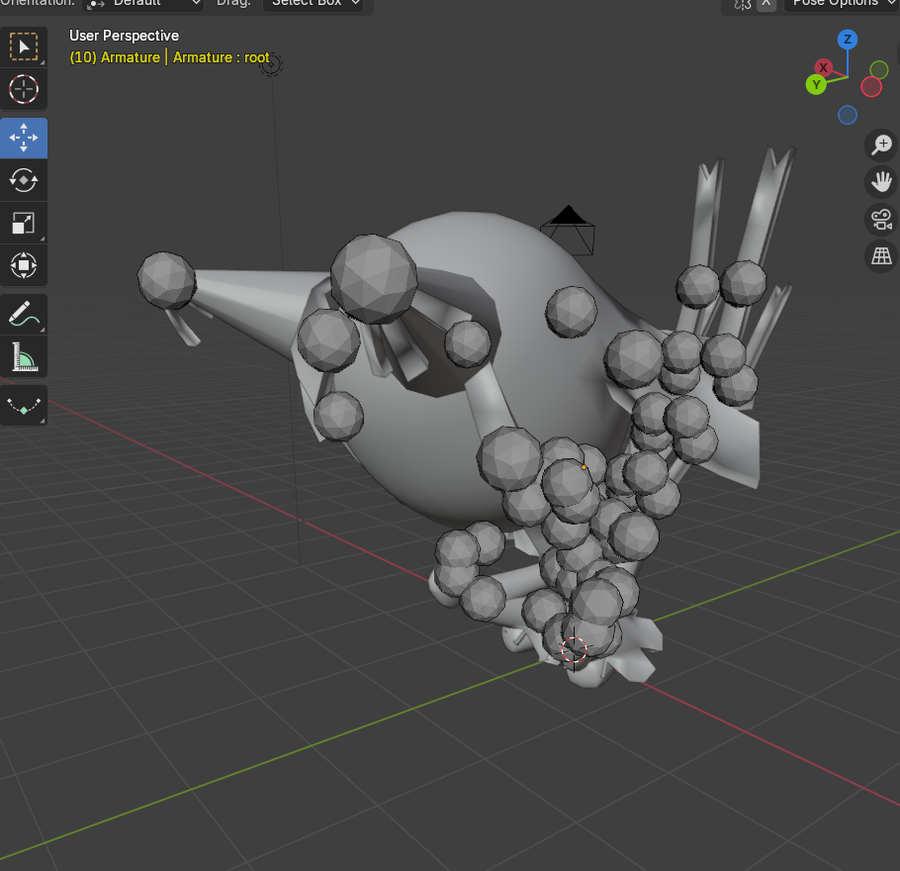
Task: Open the Orientation 'Default' dropdown
Action: pos(143,3)
